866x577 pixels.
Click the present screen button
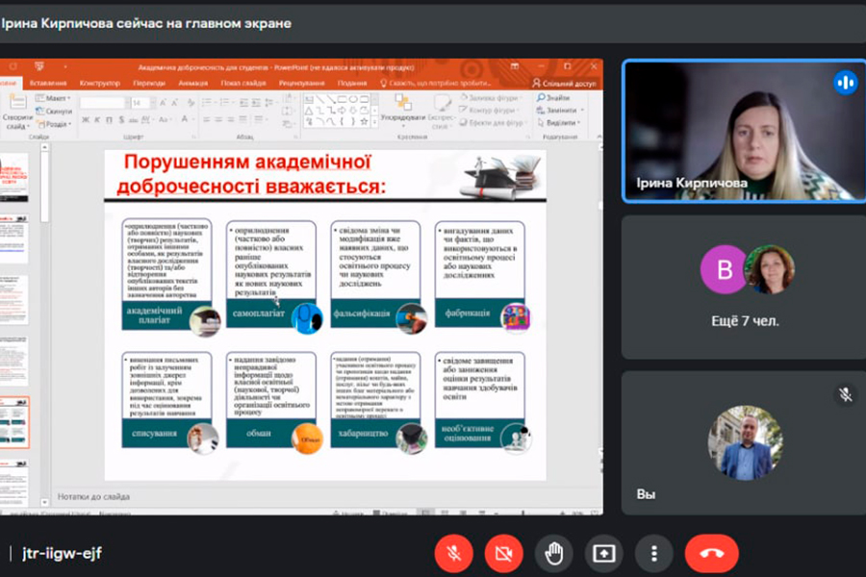[x=604, y=553]
